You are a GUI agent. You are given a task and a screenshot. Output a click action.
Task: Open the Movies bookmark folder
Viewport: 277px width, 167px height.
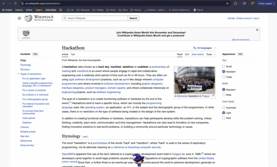tap(136, 10)
